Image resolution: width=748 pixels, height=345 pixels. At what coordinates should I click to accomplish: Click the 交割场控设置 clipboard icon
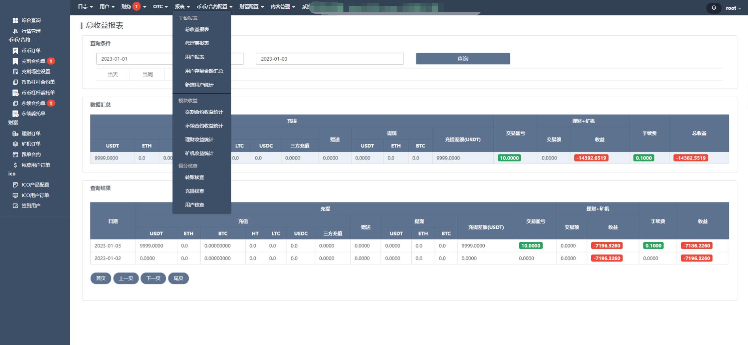(15, 71)
